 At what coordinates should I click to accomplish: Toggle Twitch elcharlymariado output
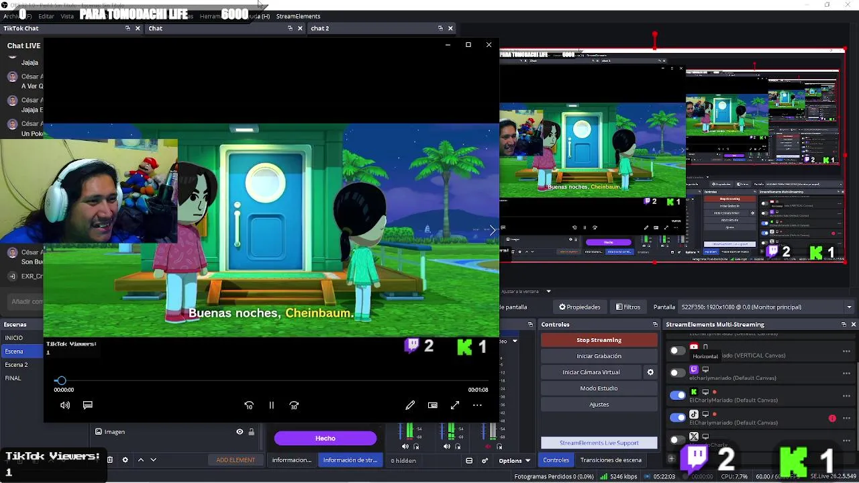pos(677,372)
